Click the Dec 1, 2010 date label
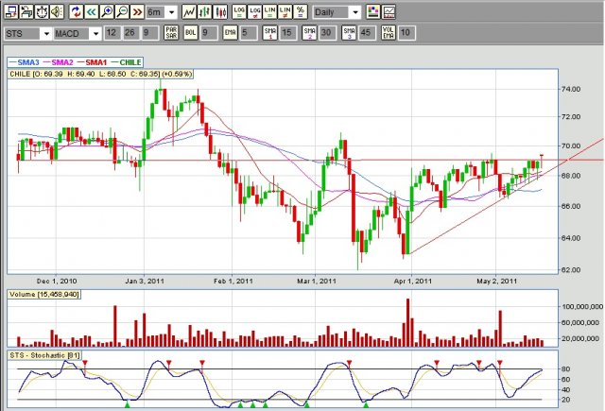This screenshot has width=605, height=411. point(57,281)
